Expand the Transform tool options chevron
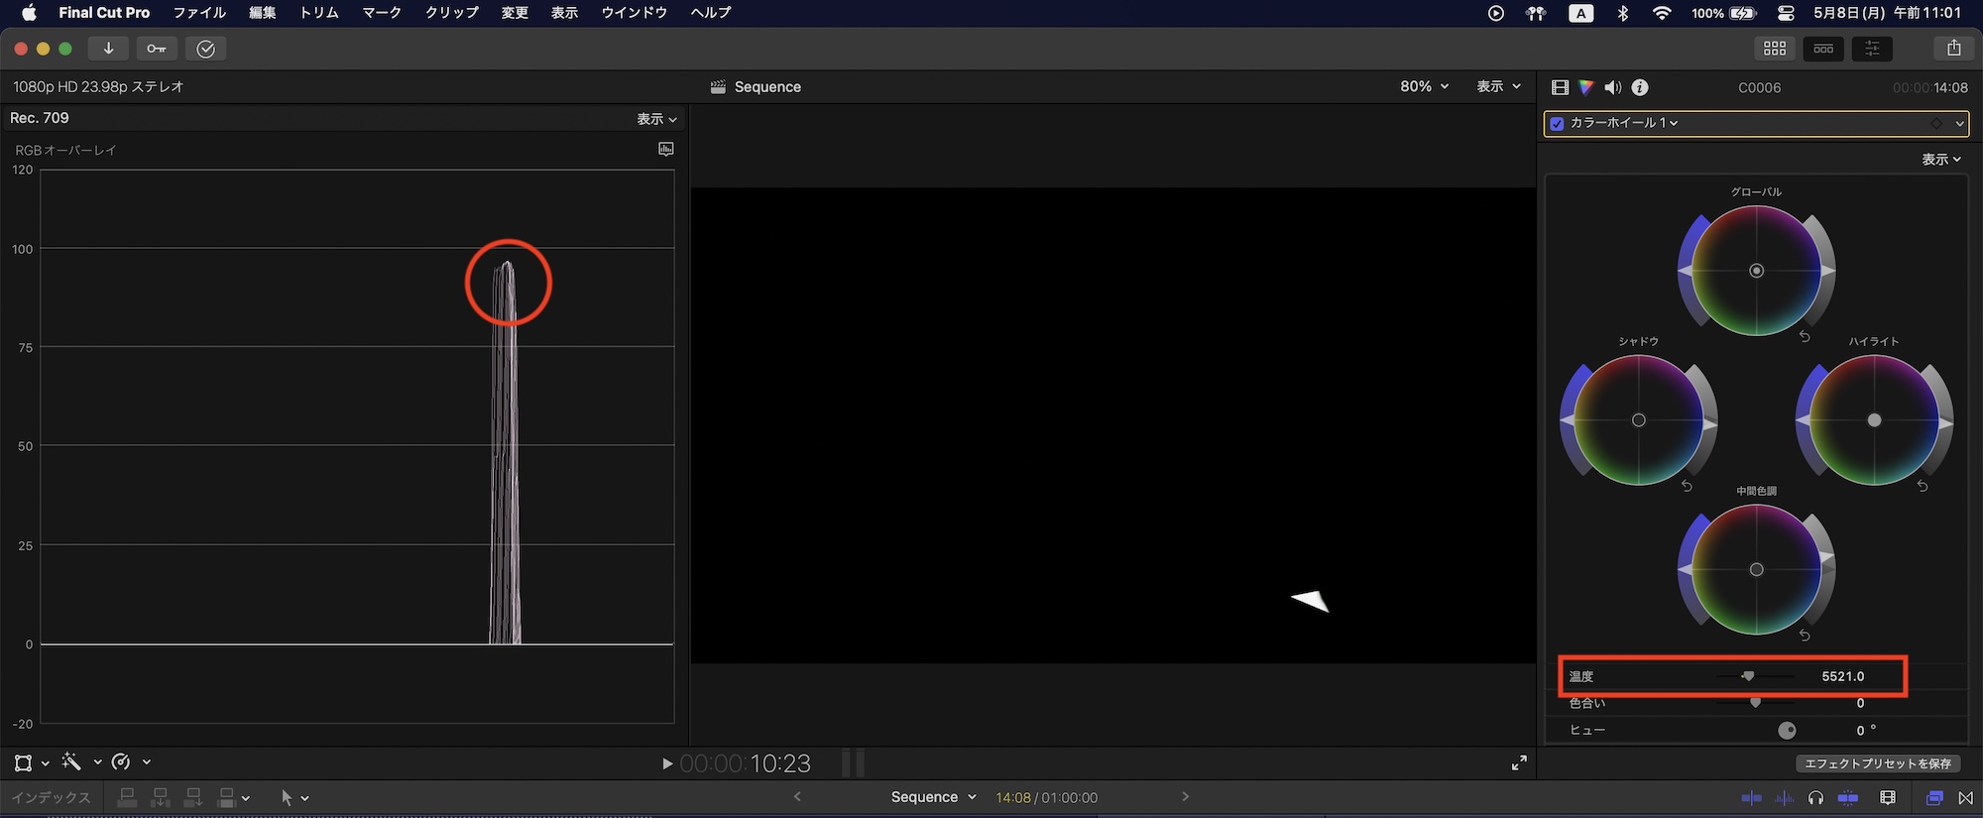The image size is (1983, 818). (46, 762)
